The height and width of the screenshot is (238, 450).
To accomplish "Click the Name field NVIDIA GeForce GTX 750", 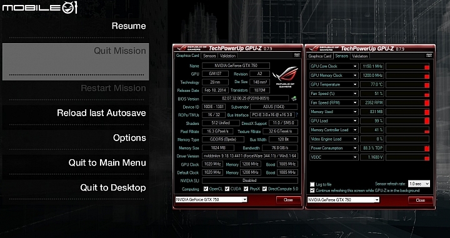I will (236, 66).
